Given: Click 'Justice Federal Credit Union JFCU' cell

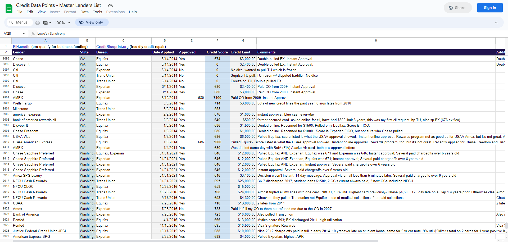Looking at the screenshot, I should coord(46,231).
